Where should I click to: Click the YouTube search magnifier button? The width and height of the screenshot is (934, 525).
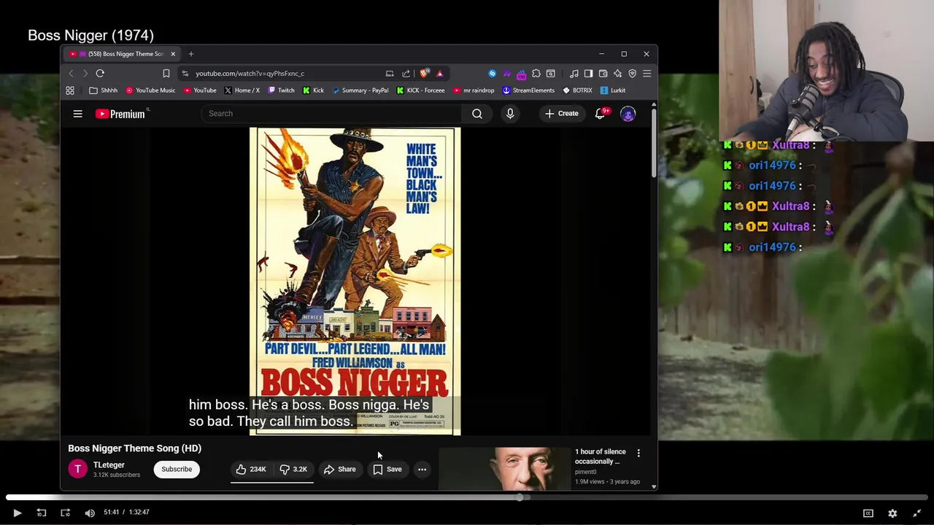tap(477, 114)
